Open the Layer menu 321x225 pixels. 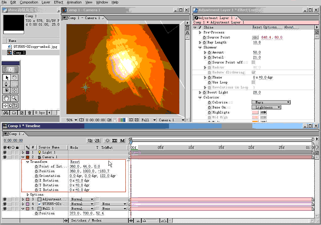tap(46, 2)
